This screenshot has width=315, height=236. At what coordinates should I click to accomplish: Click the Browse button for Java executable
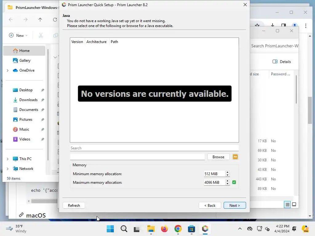pyautogui.click(x=218, y=157)
